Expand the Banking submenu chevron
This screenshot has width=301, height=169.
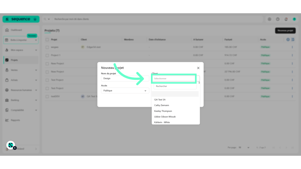(36, 100)
